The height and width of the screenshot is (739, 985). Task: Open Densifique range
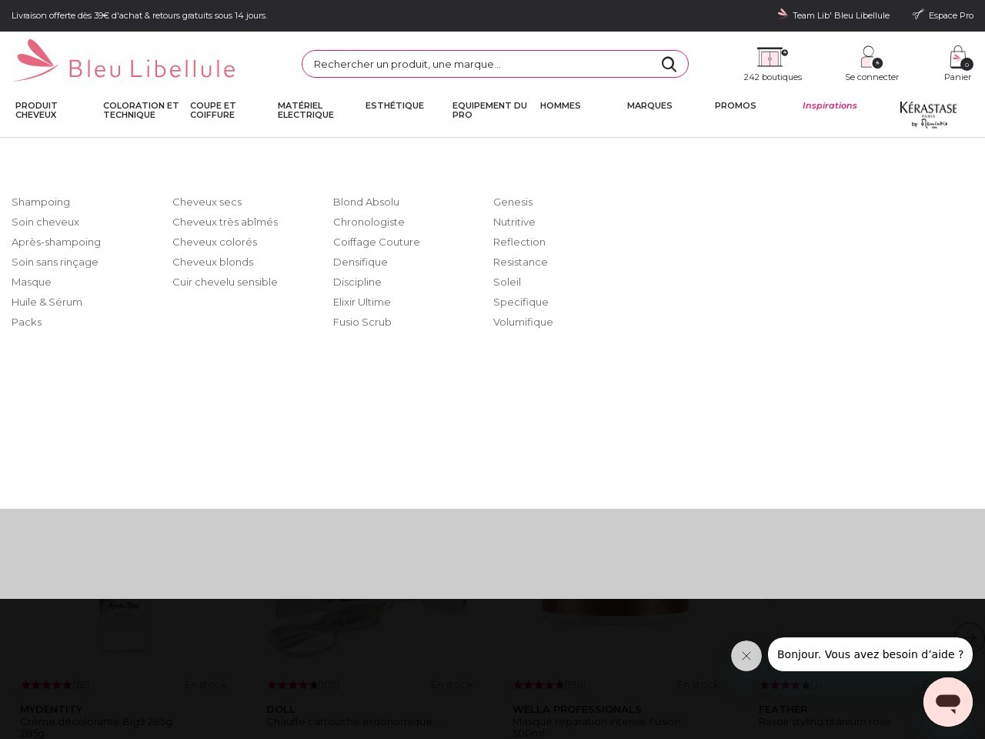[x=360, y=262]
